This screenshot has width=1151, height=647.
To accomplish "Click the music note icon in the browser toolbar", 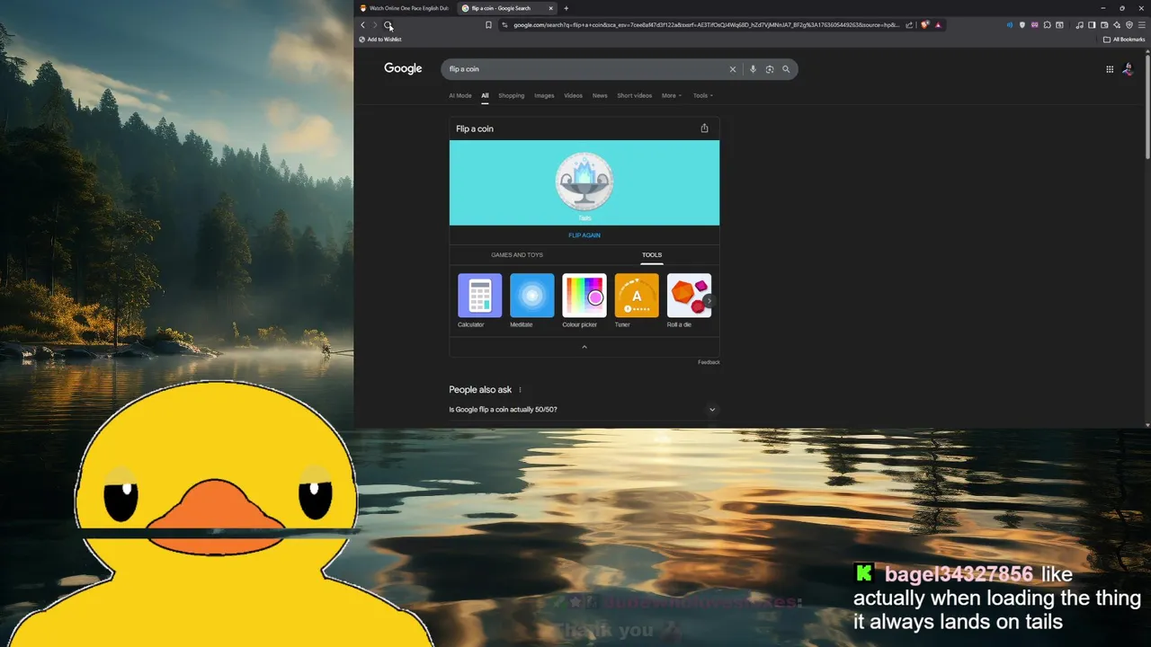I will [1079, 25].
